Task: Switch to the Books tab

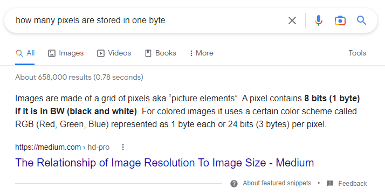Action: click(161, 53)
